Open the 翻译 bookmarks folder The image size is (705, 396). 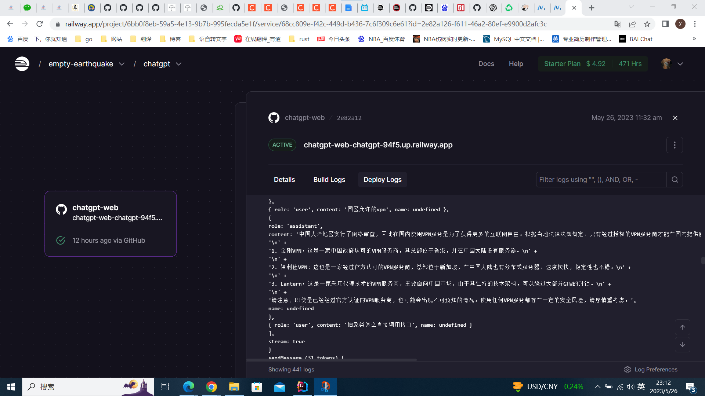click(x=141, y=39)
